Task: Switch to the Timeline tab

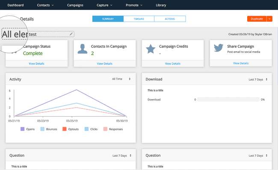Action: coord(139,19)
